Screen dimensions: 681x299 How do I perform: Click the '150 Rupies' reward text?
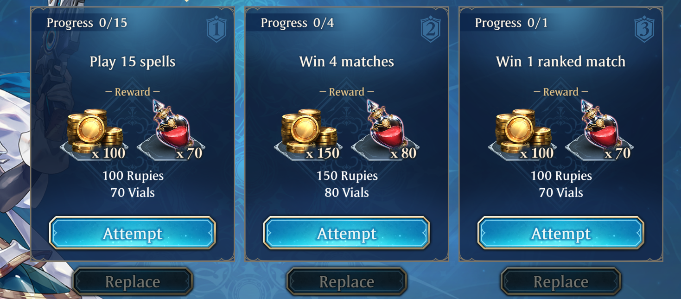[x=347, y=176]
